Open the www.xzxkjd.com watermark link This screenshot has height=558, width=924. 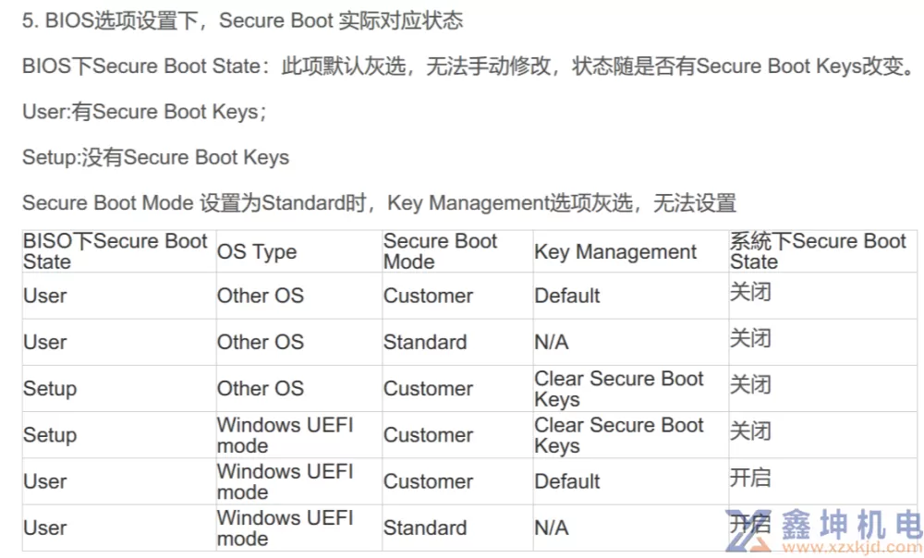click(x=850, y=548)
